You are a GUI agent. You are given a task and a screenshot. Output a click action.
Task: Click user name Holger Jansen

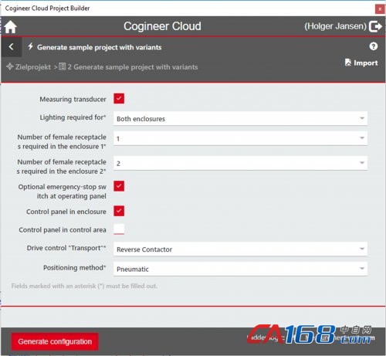pos(335,26)
